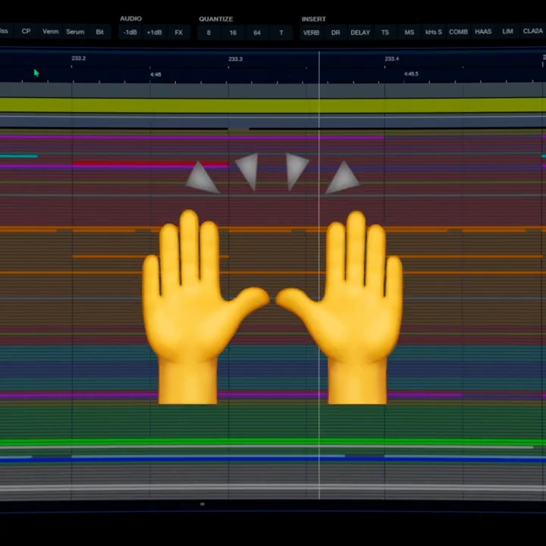Insert the CLA2A compressor
Viewport: 546px width, 546px height.
point(532,31)
